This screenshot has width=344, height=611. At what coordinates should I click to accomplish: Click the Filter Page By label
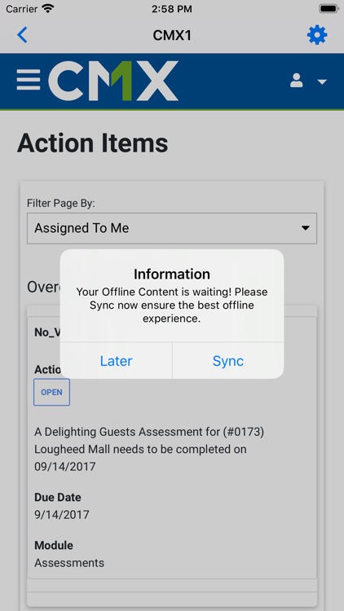[x=61, y=204]
